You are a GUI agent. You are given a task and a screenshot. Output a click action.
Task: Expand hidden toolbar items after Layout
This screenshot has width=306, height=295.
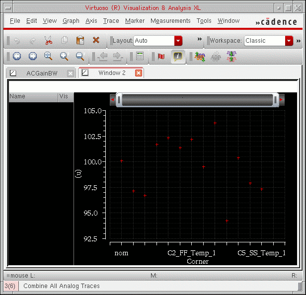pos(200,40)
